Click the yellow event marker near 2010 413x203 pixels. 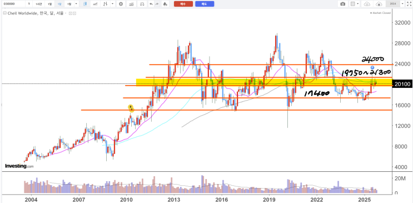point(131,108)
